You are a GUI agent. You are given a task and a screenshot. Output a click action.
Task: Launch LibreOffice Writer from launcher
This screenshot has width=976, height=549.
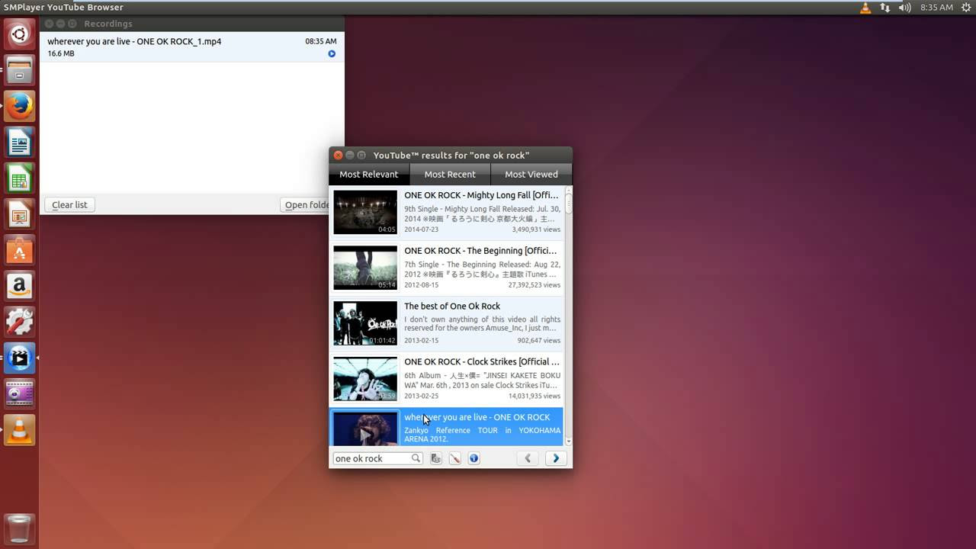(x=20, y=143)
